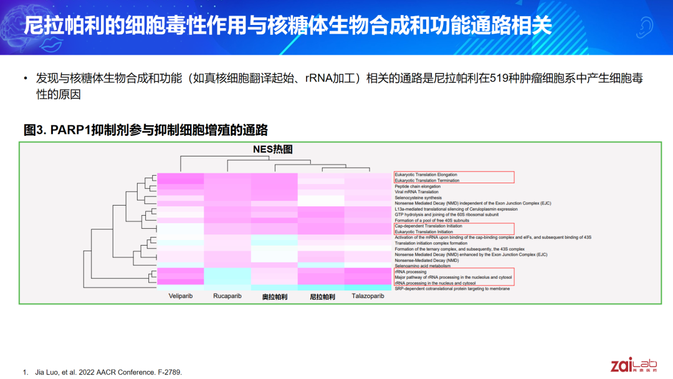Screen dimensions: 673x379
Task: Click the Eukaryotic Translation Initiation row label
Action: click(x=424, y=232)
